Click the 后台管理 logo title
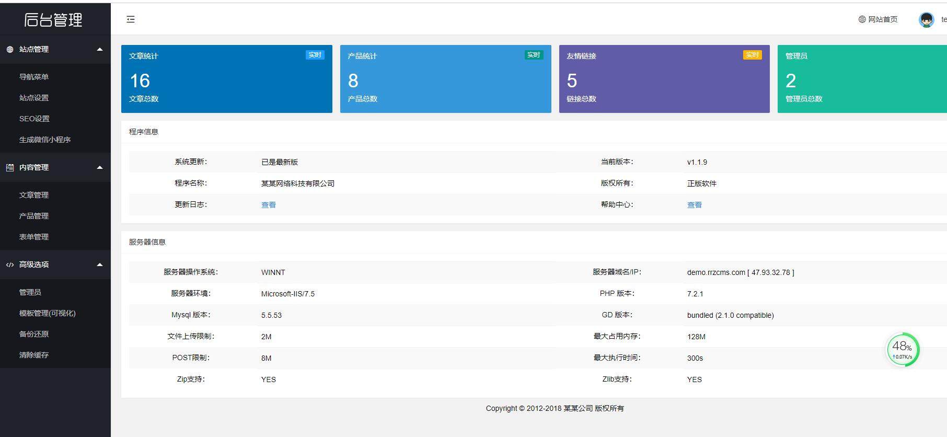Screen dimensions: 947x437 point(53,20)
